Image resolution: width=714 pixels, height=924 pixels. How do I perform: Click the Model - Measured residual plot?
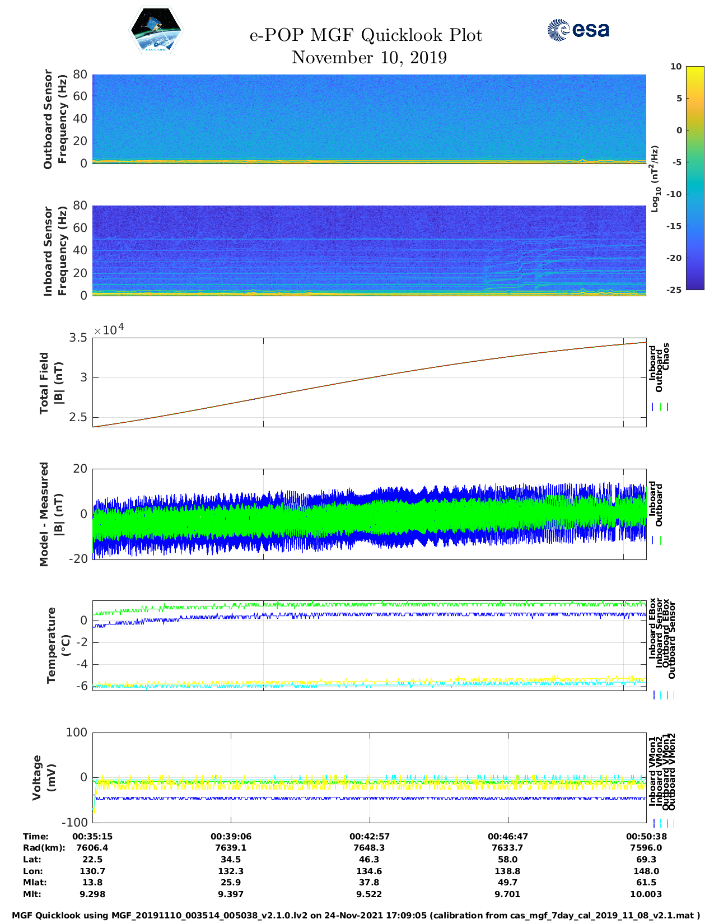pos(369,514)
